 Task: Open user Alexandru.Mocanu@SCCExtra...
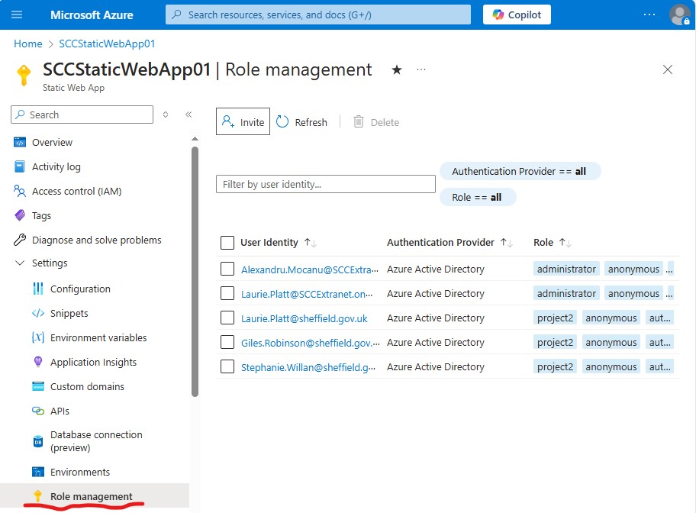(x=309, y=269)
